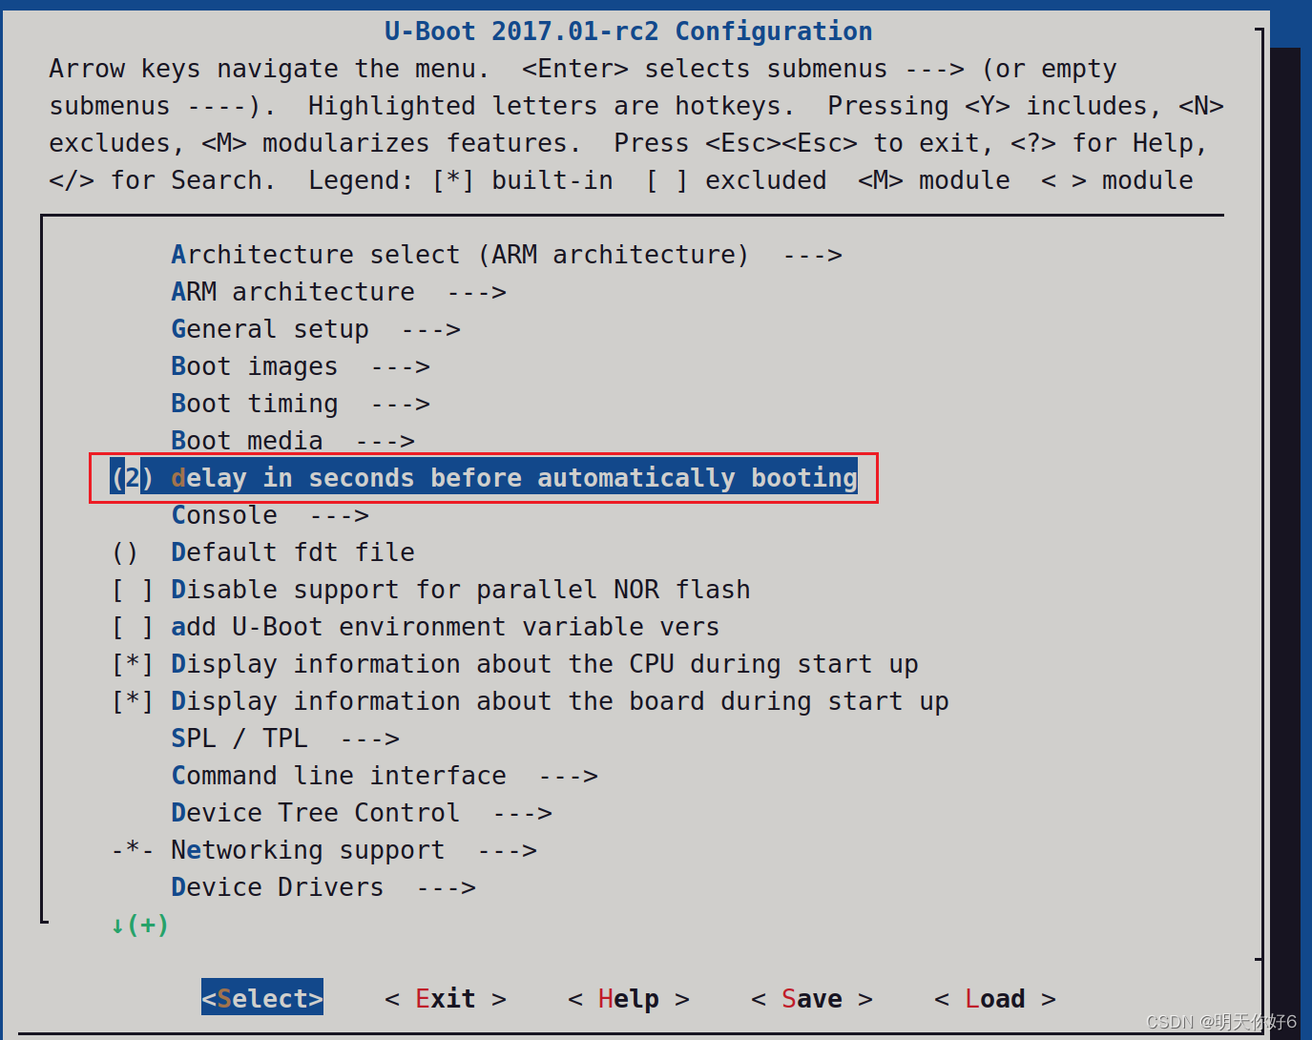
Task: Uncheck Display information about the CPU option
Action: coord(132,664)
